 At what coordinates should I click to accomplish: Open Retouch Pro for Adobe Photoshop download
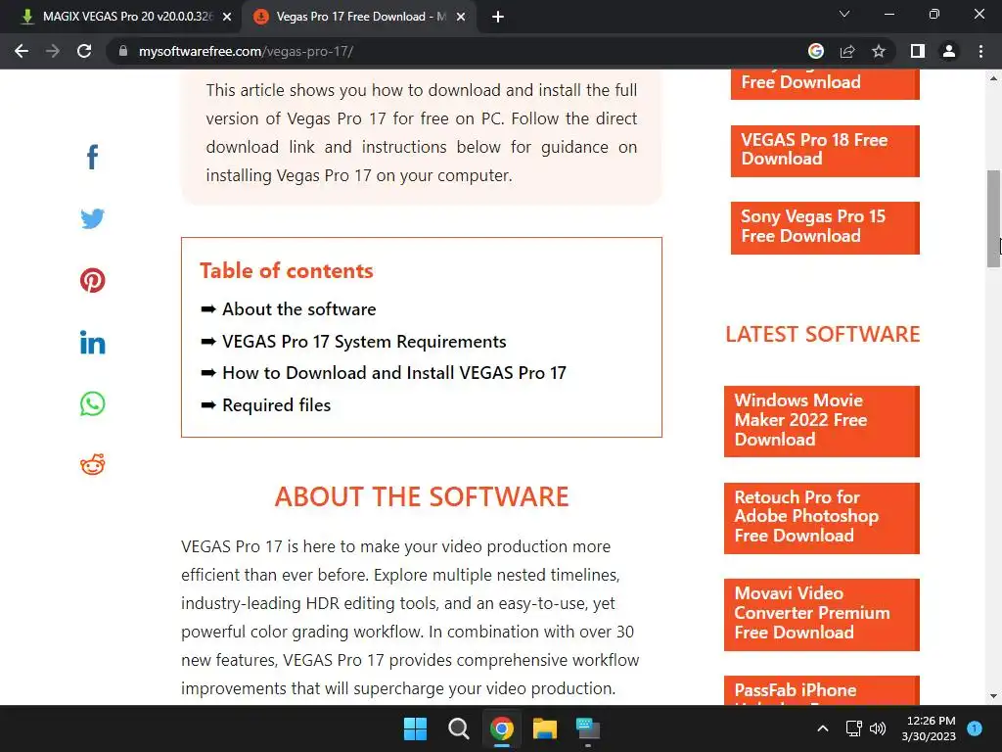tap(822, 518)
